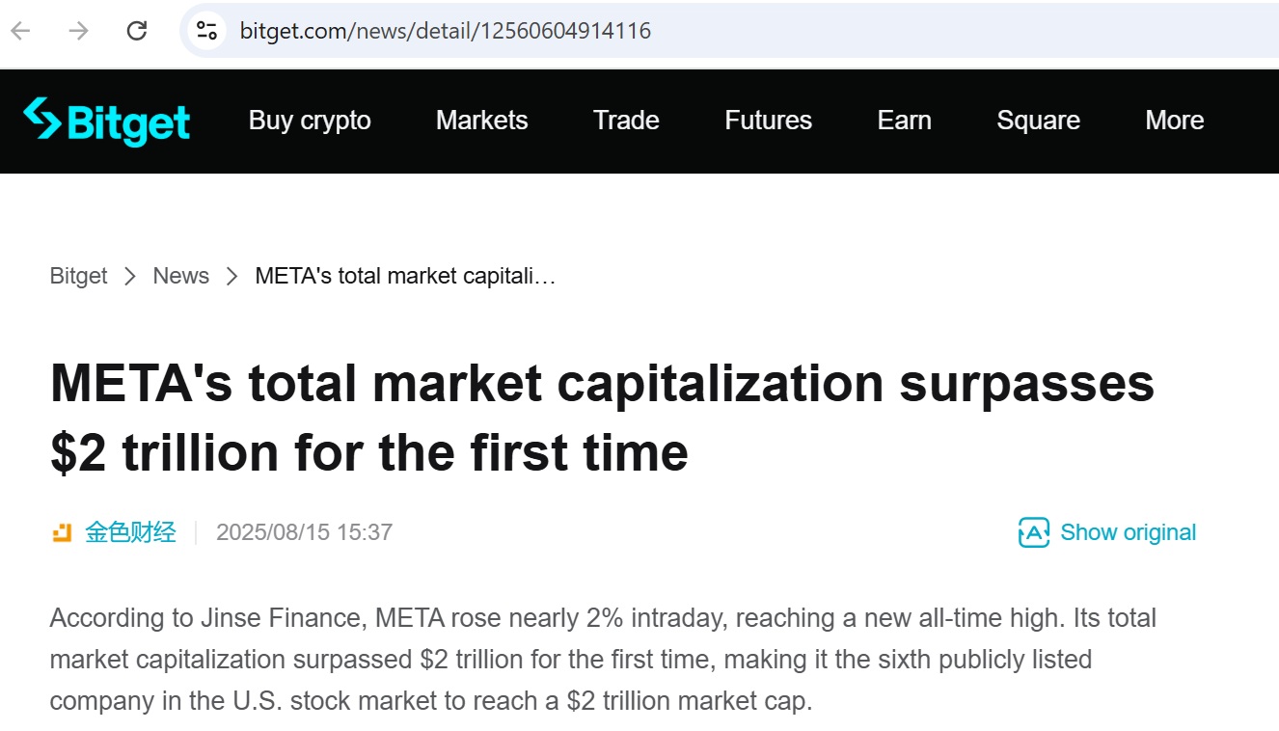
Task: Click the truncated article title breadcrumb
Action: [x=405, y=276]
